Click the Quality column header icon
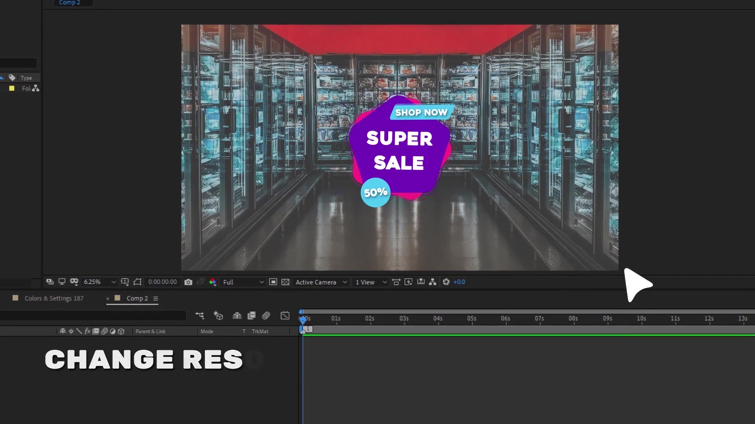Screen dimensions: 755x424 (79, 331)
